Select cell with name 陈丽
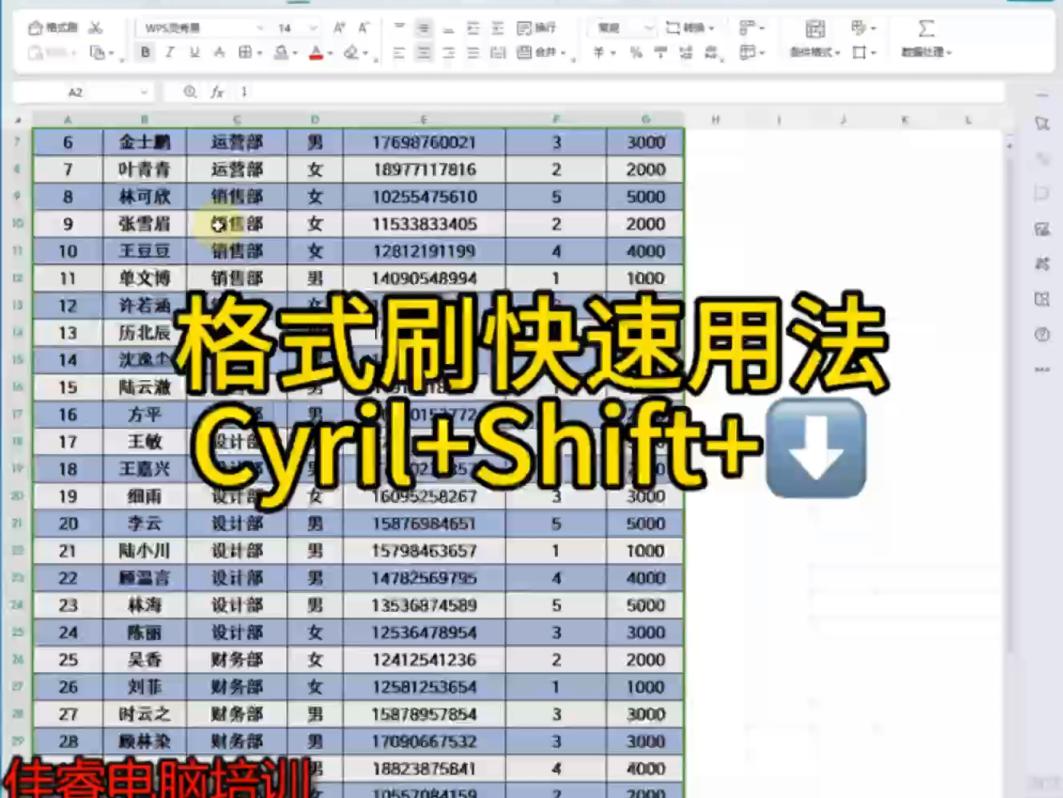 (x=144, y=633)
